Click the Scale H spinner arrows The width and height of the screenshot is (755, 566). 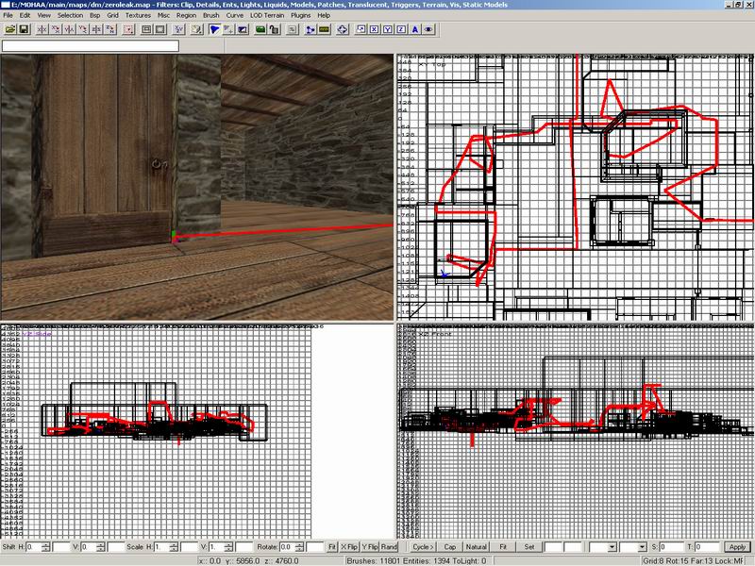pos(174,547)
